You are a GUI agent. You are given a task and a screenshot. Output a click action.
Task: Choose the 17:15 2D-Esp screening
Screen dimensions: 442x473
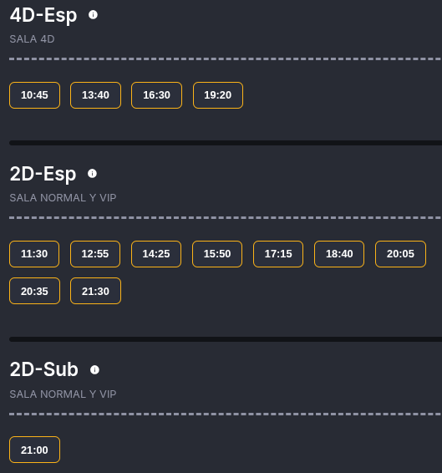(278, 254)
